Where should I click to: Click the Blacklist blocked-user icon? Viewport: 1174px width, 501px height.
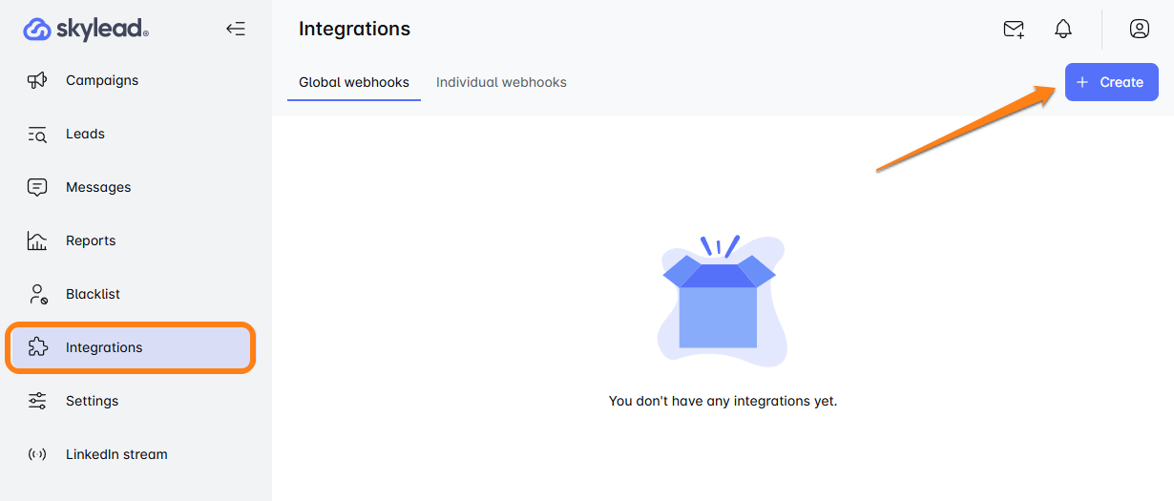pyautogui.click(x=37, y=294)
